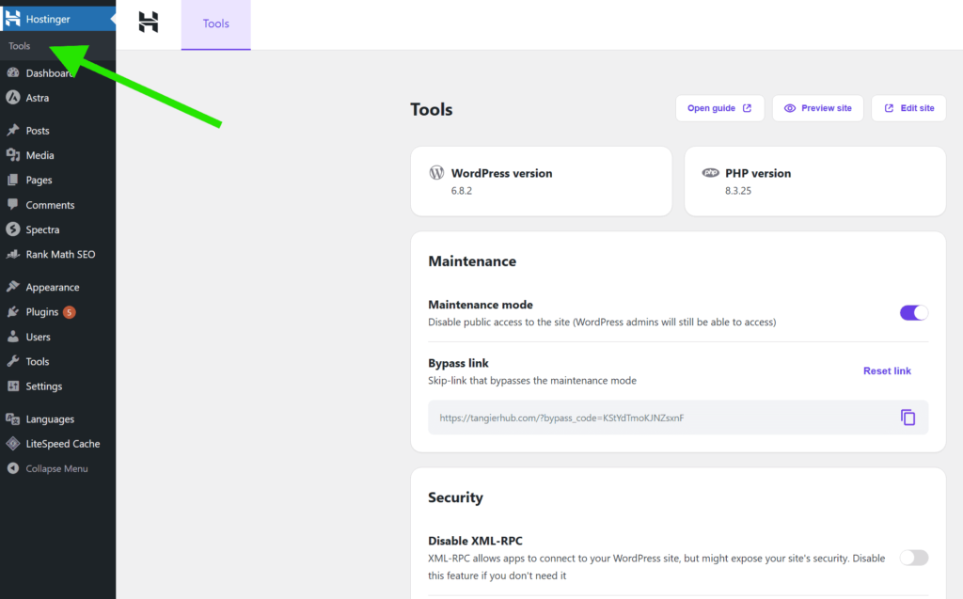Collapse the WordPress admin menu

(x=56, y=468)
